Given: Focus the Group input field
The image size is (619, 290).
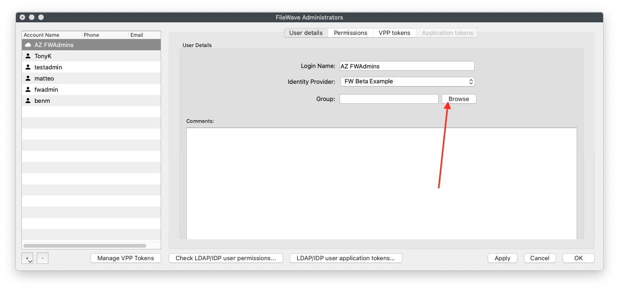Looking at the screenshot, I should point(389,99).
